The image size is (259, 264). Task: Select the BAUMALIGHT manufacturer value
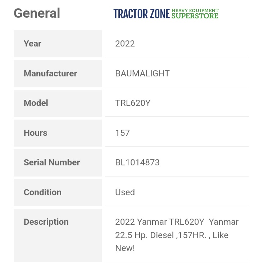[x=142, y=73]
